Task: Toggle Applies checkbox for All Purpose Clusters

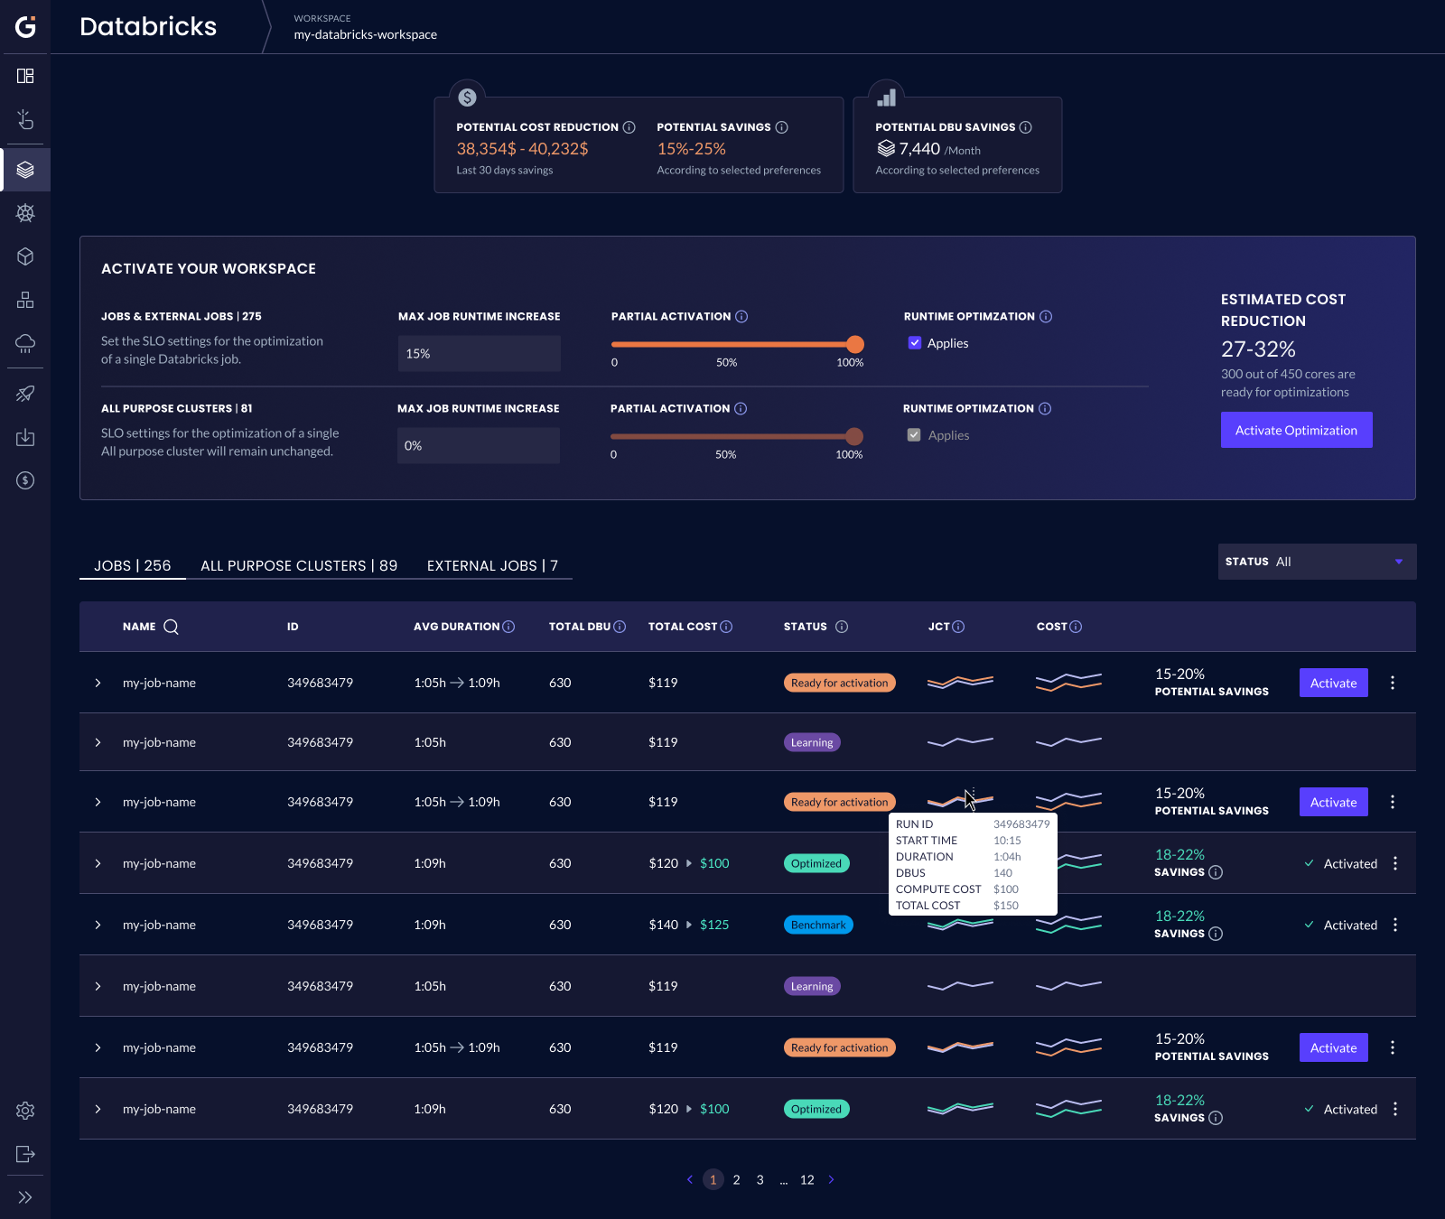Action: (914, 435)
